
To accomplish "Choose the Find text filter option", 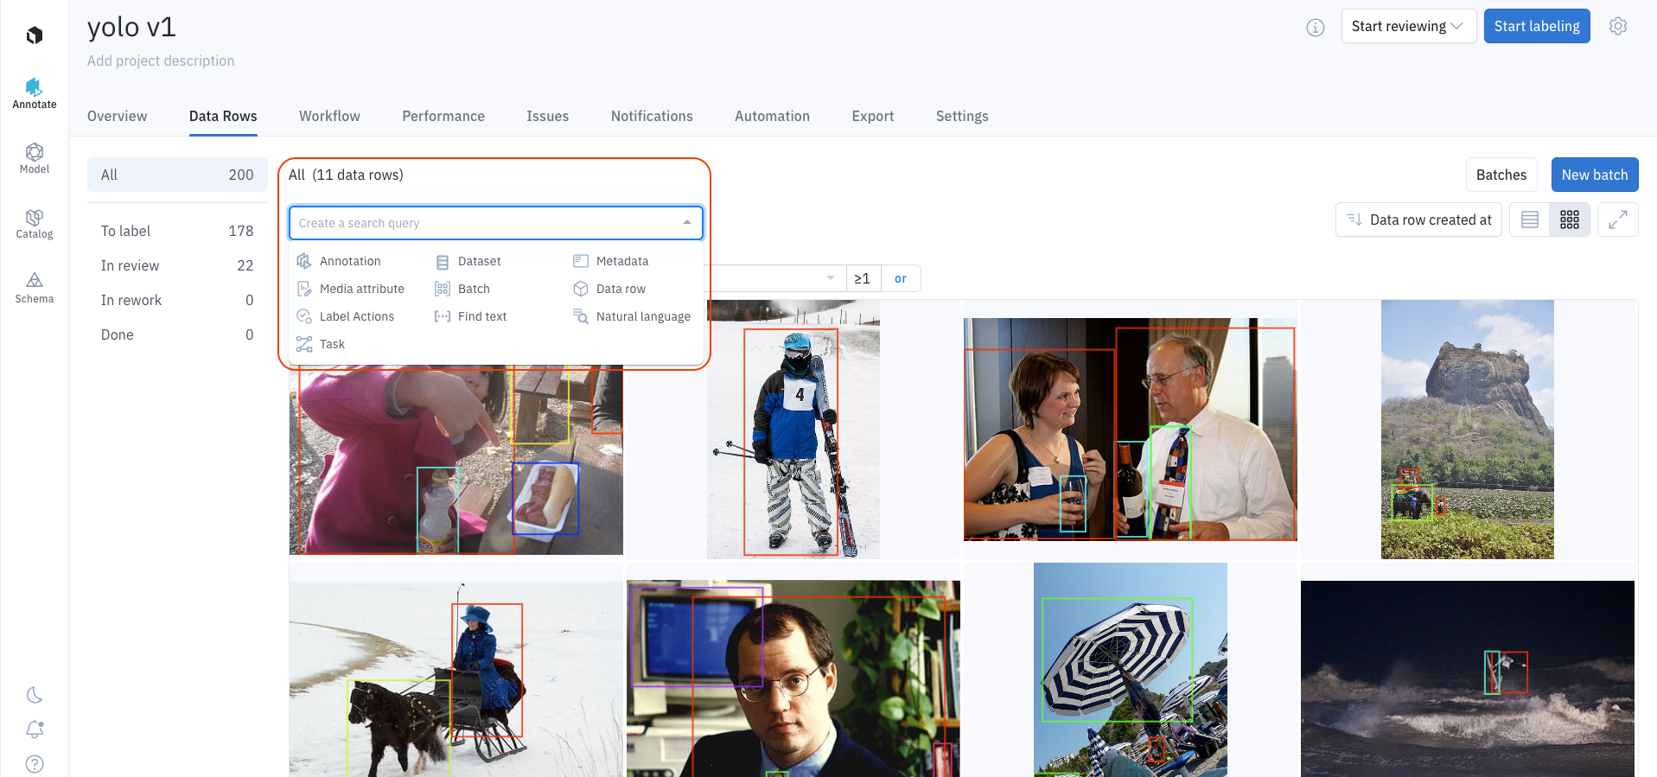I will click(x=471, y=316).
